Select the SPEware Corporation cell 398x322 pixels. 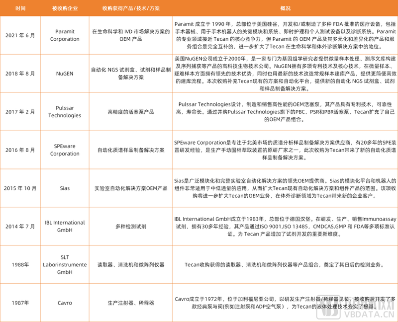64,150
